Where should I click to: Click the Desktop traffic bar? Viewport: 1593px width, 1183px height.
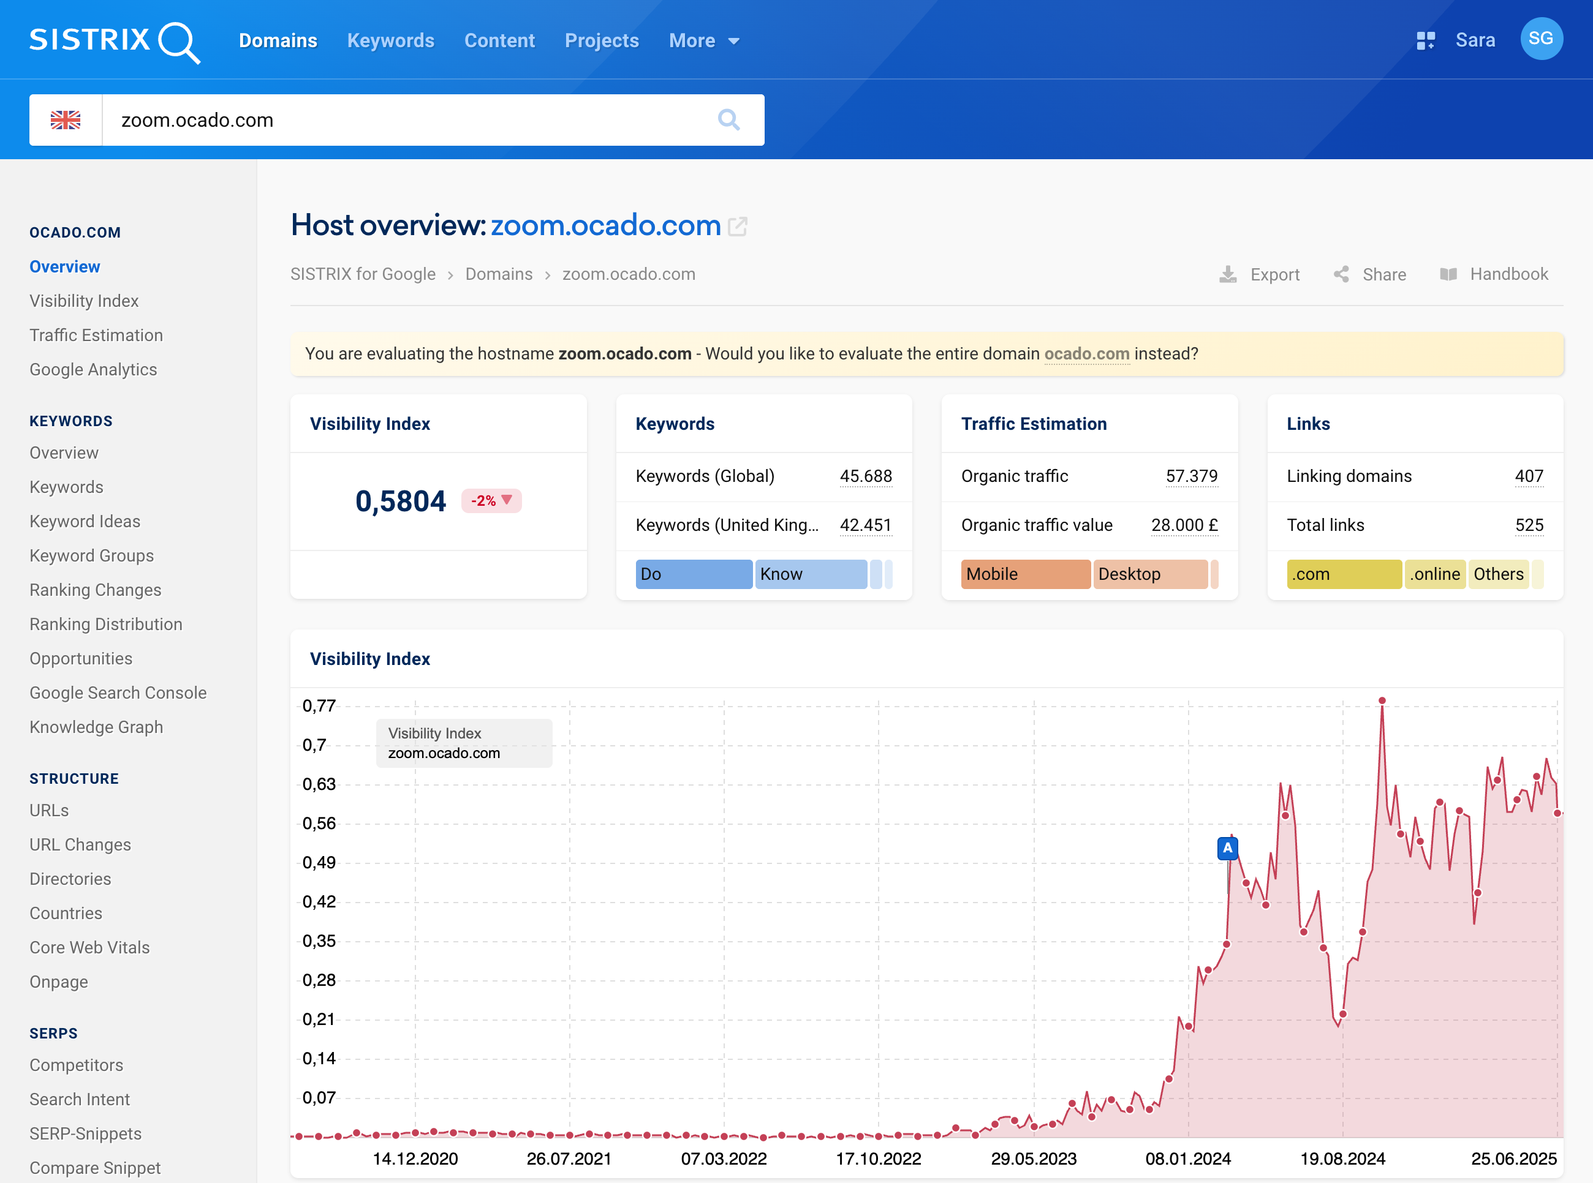[1151, 574]
